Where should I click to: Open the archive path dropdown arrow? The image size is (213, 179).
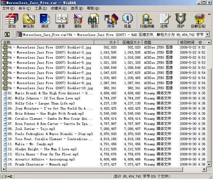(207, 34)
